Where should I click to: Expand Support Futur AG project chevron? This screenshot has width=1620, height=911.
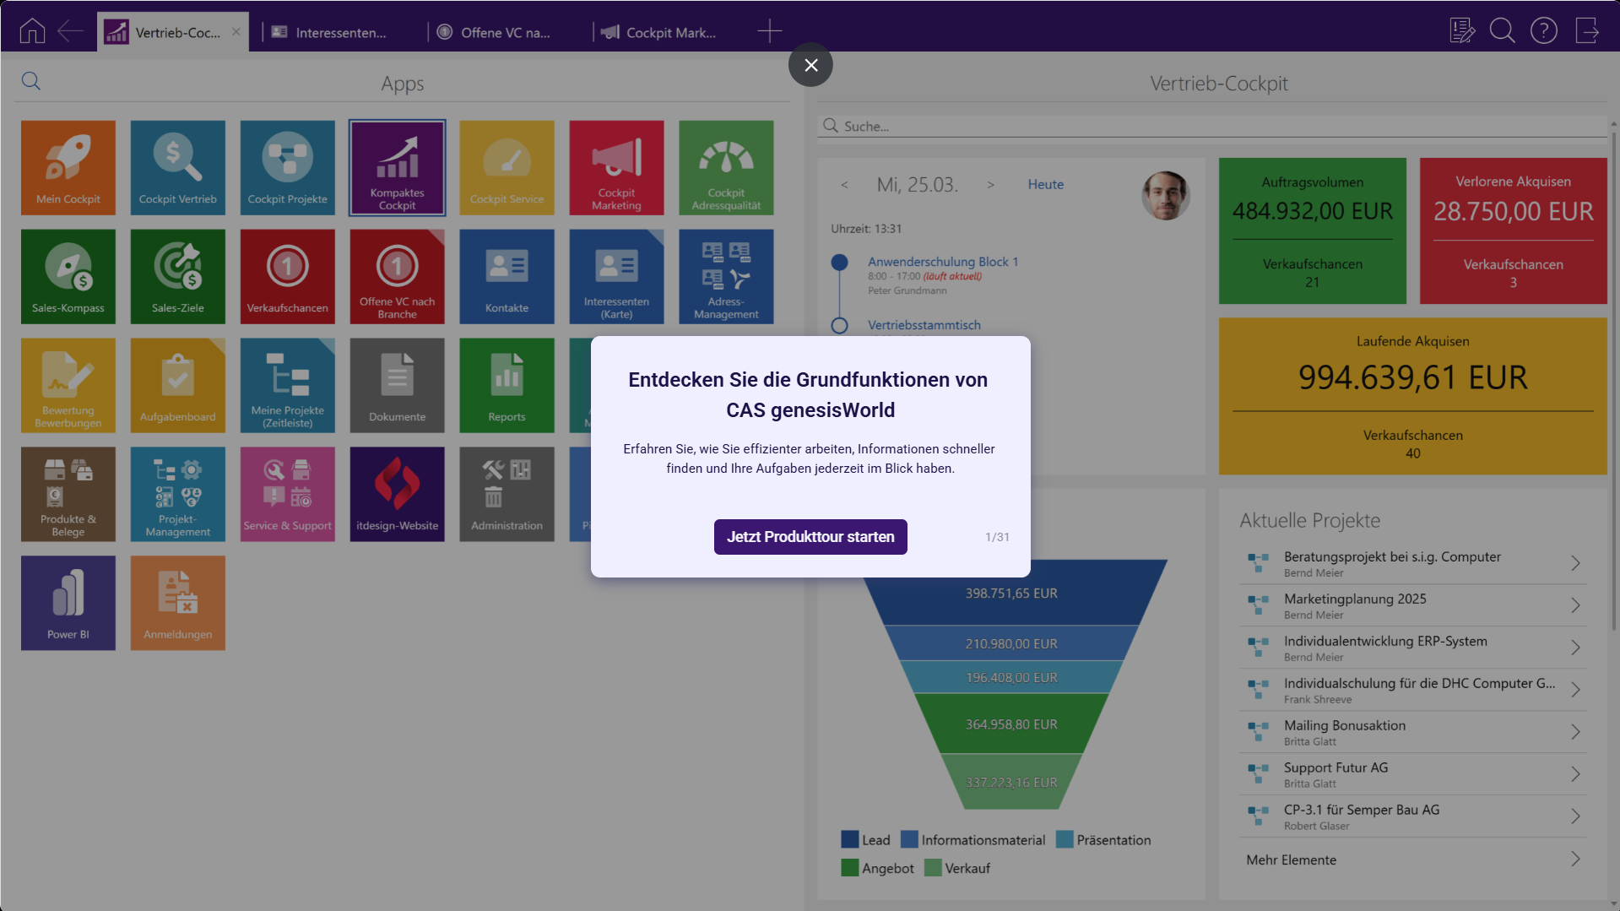click(x=1575, y=774)
